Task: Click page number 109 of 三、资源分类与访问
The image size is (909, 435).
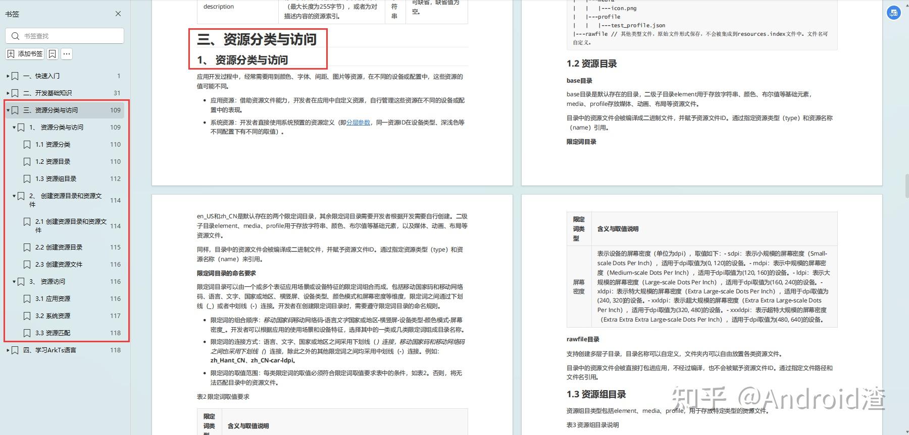Action: tap(115, 110)
